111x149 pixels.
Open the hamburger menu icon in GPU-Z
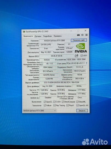[x=86, y=35]
